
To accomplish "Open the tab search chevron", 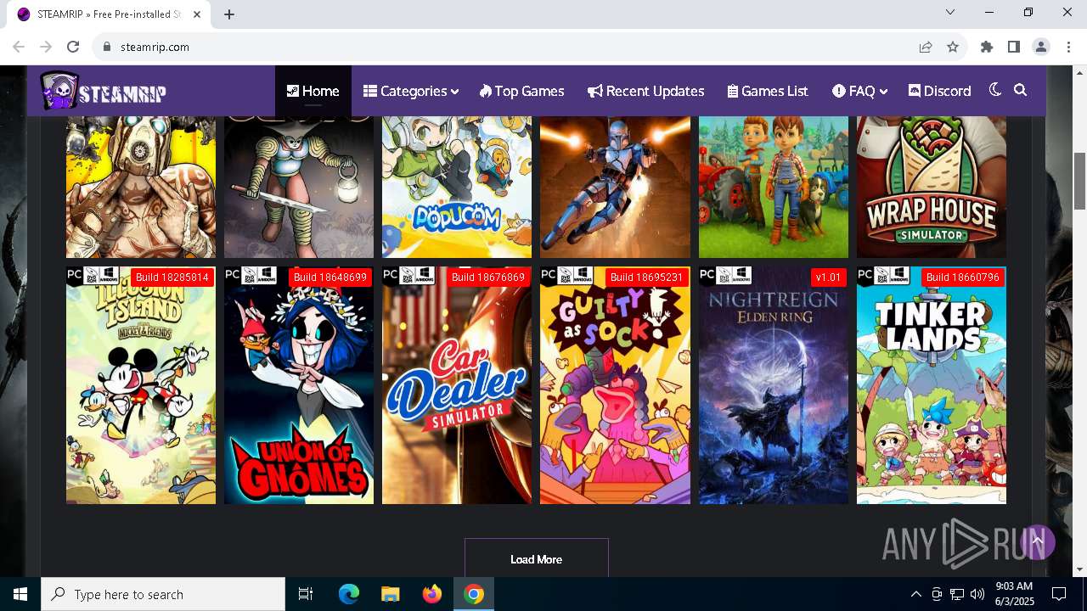I will pyautogui.click(x=950, y=12).
